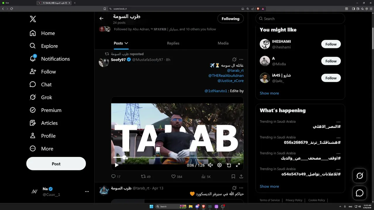Switch to the Replies tab
The image size is (374, 210).
click(173, 43)
